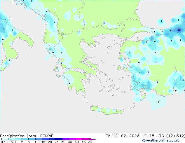This screenshot has width=185, height=143.
Task: Click the '5' precipitation value beside 19
Action: 171,31
